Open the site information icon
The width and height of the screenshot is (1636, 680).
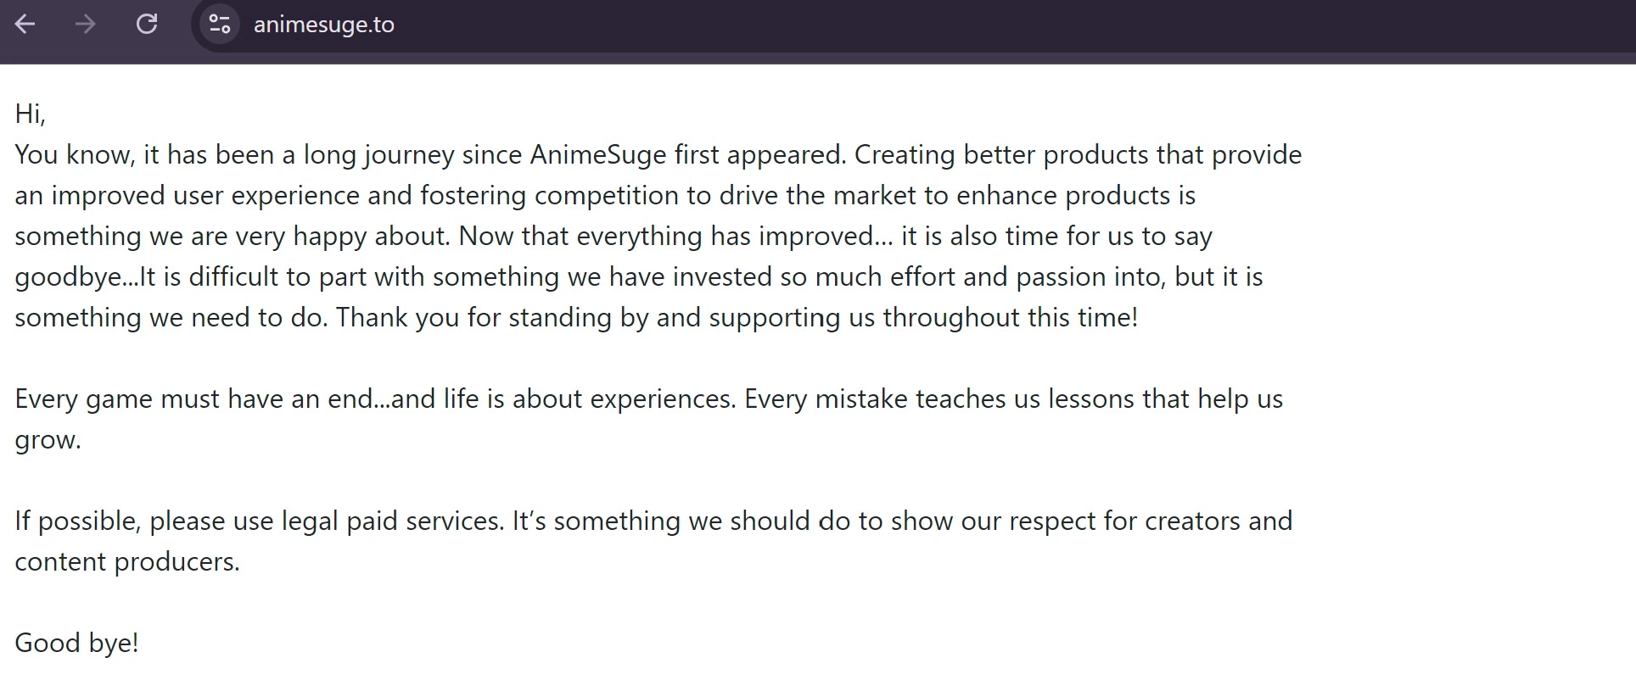220,25
